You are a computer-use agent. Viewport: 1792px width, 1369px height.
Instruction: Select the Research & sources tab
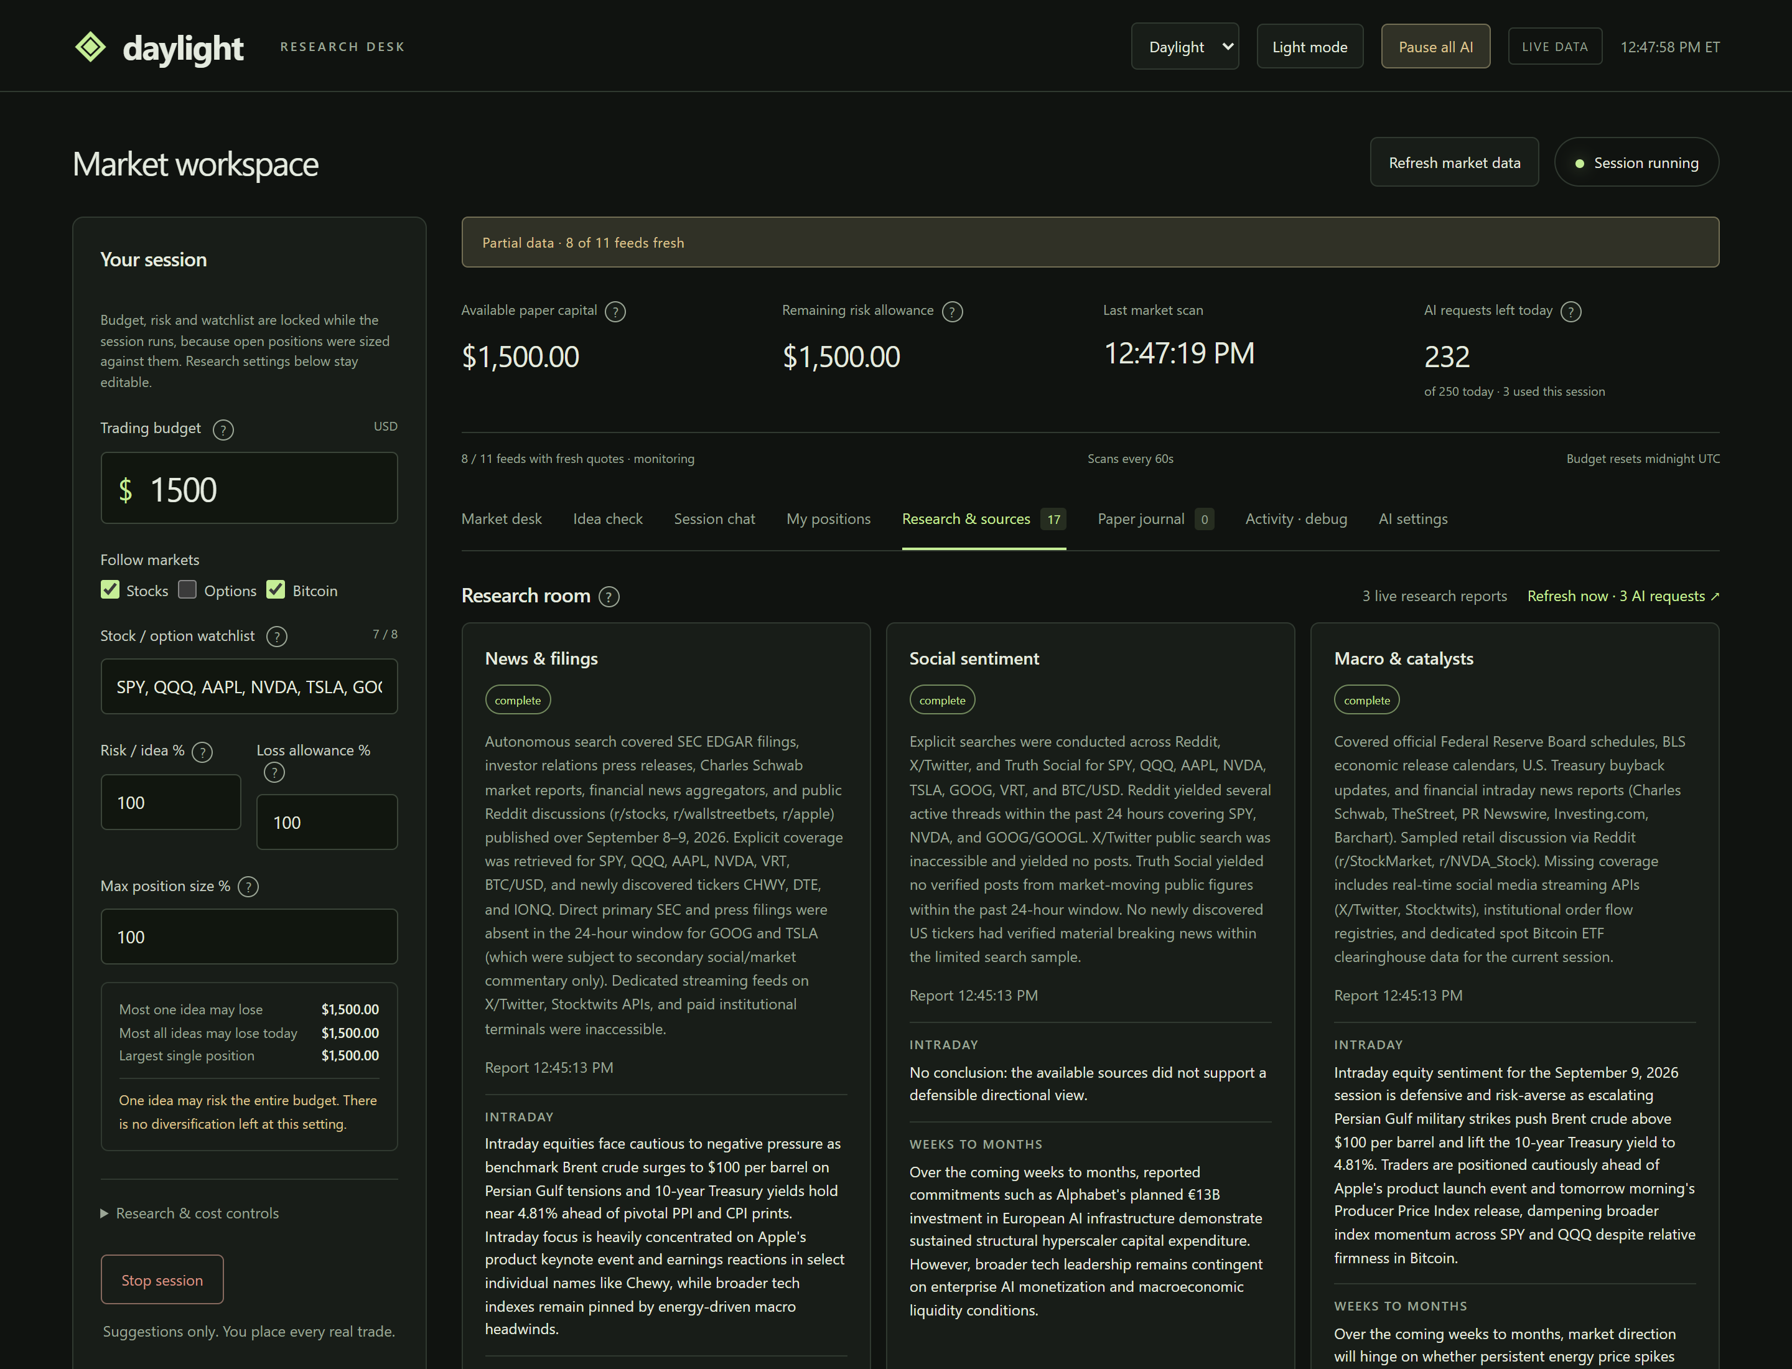click(x=984, y=519)
